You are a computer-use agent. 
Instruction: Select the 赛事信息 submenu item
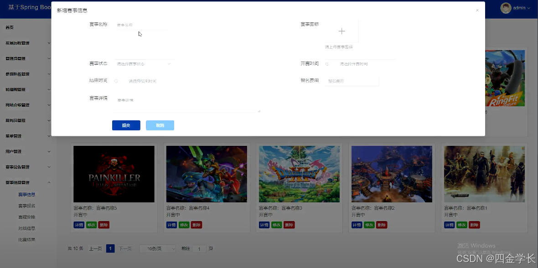pos(27,195)
